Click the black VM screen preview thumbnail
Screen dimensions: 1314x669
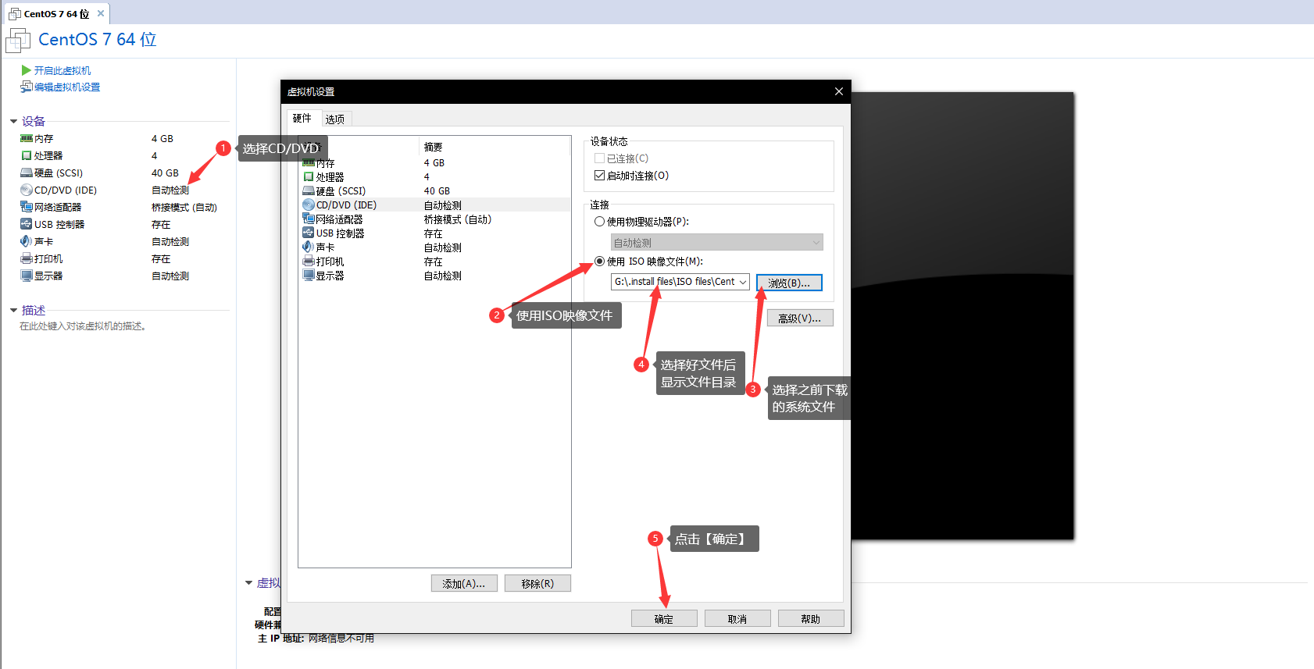962,315
